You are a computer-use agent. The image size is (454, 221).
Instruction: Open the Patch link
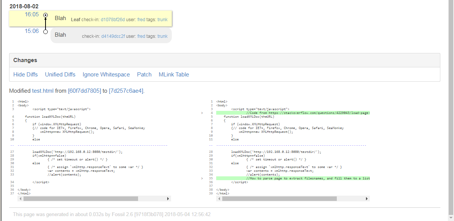pos(144,75)
